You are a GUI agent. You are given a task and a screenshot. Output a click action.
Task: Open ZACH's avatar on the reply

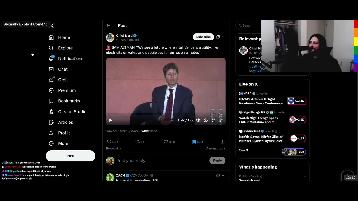[110, 177]
